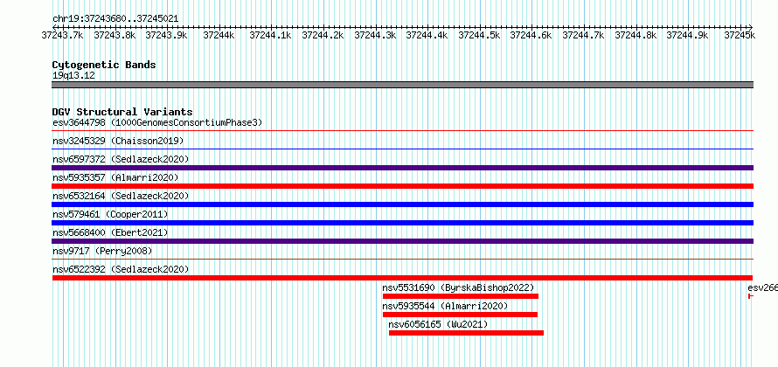Click the 37243.7k ruler tick label
The height and width of the screenshot is (367, 778).
[x=63, y=35]
